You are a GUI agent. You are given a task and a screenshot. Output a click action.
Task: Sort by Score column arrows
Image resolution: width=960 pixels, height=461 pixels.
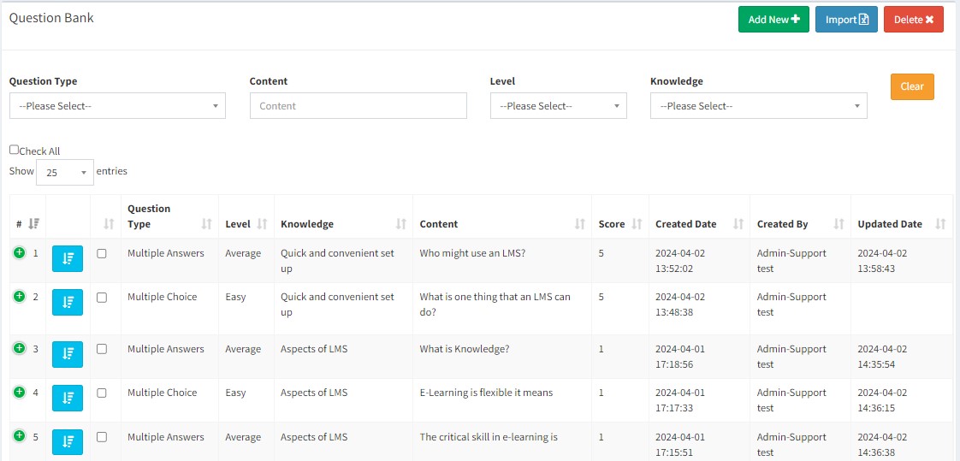[x=637, y=224]
